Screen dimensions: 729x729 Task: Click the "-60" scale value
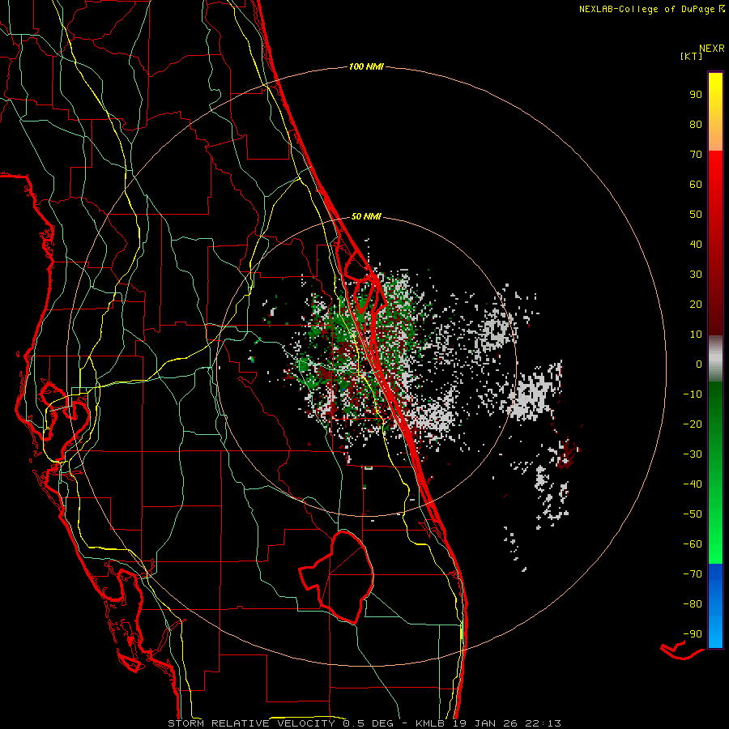pos(693,544)
